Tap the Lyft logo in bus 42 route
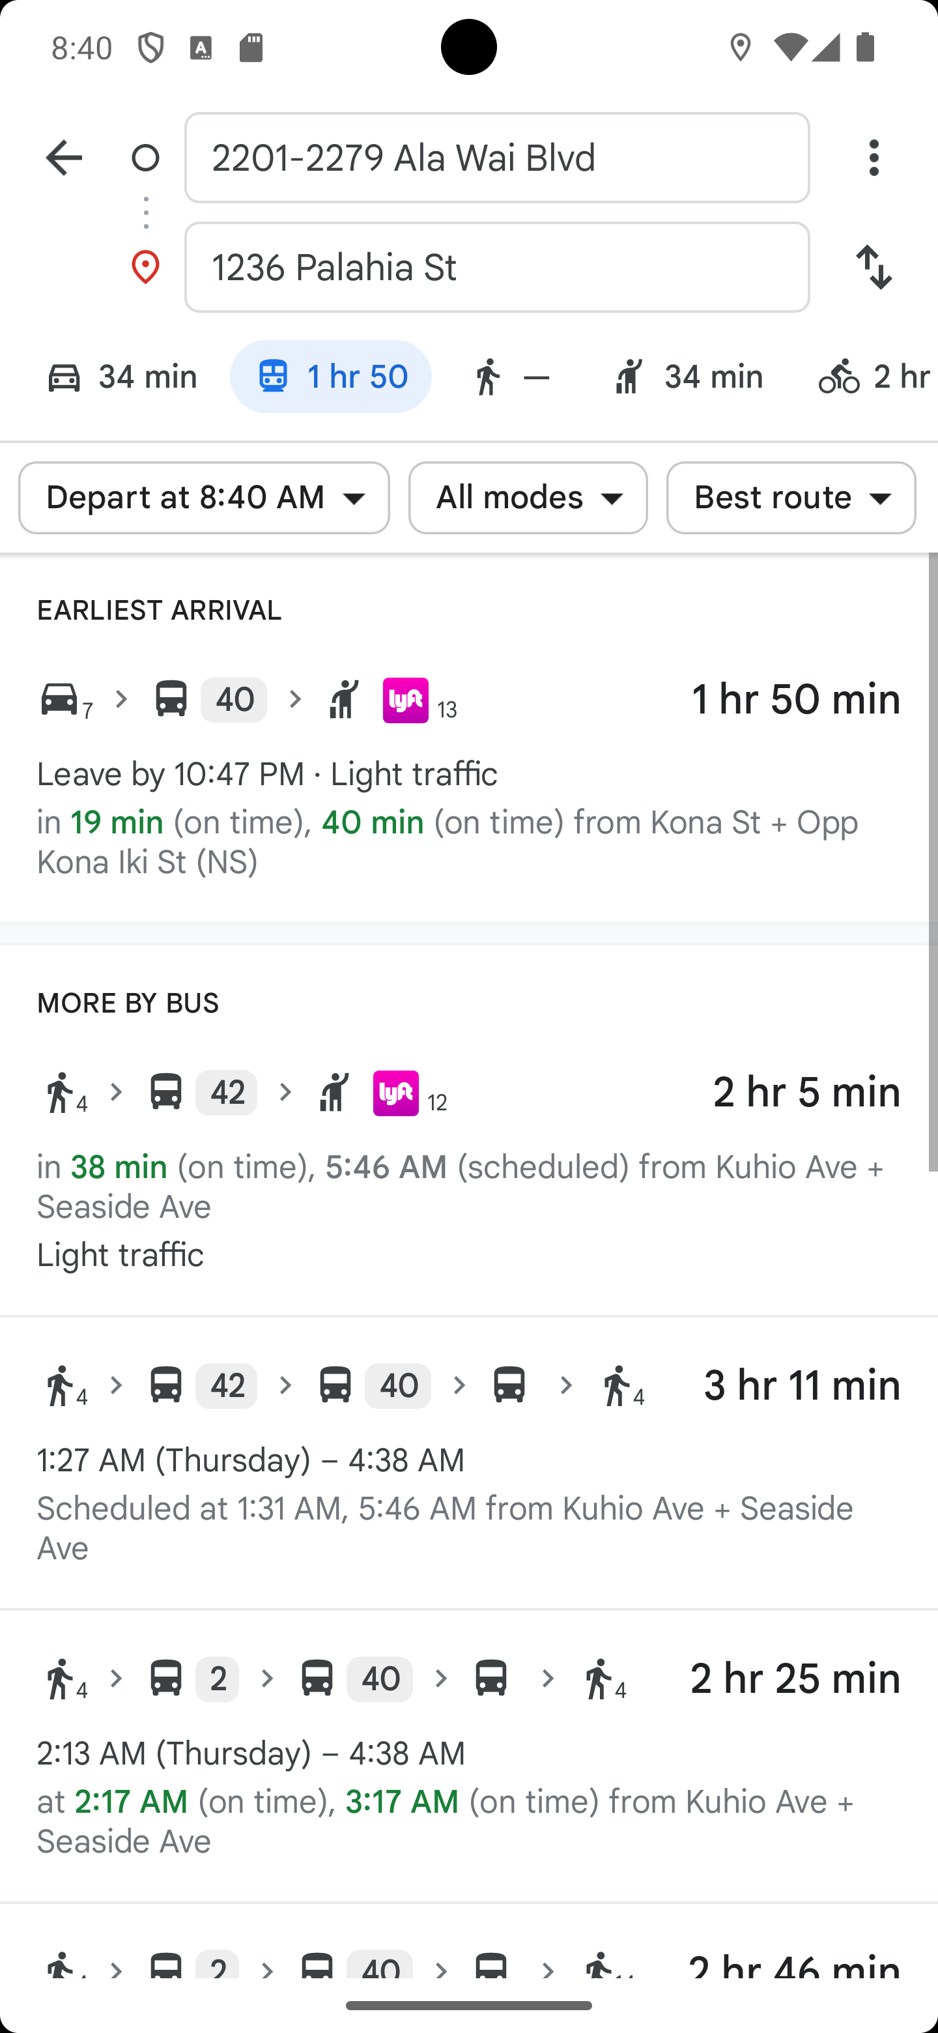 click(x=395, y=1093)
